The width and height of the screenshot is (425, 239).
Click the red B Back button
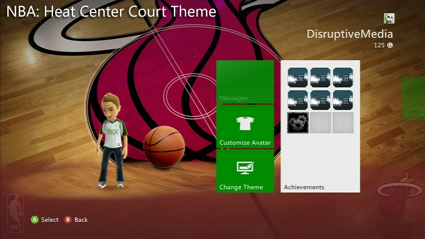pyautogui.click(x=76, y=220)
